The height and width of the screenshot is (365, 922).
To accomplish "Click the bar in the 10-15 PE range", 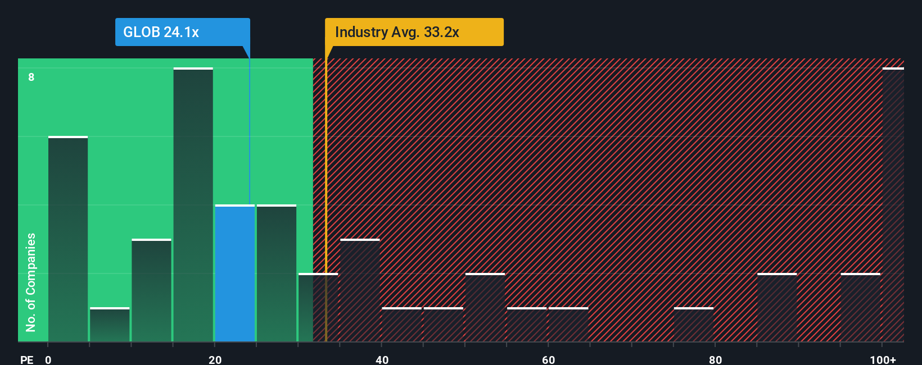I will pos(152,290).
